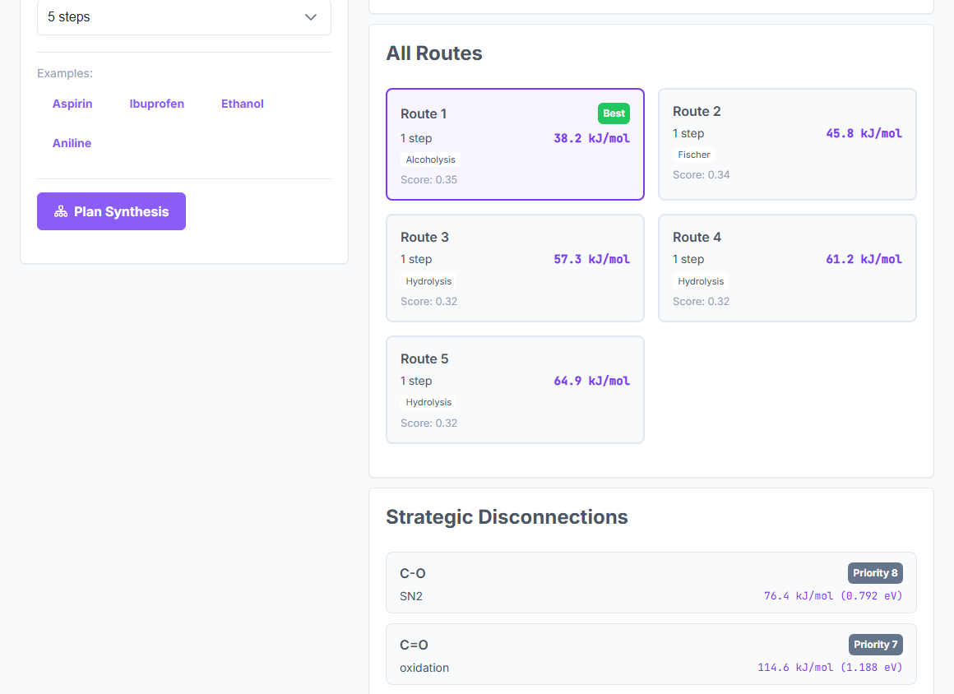Select the Route 4 card
Image resolution: width=954 pixels, height=694 pixels.
787,267
